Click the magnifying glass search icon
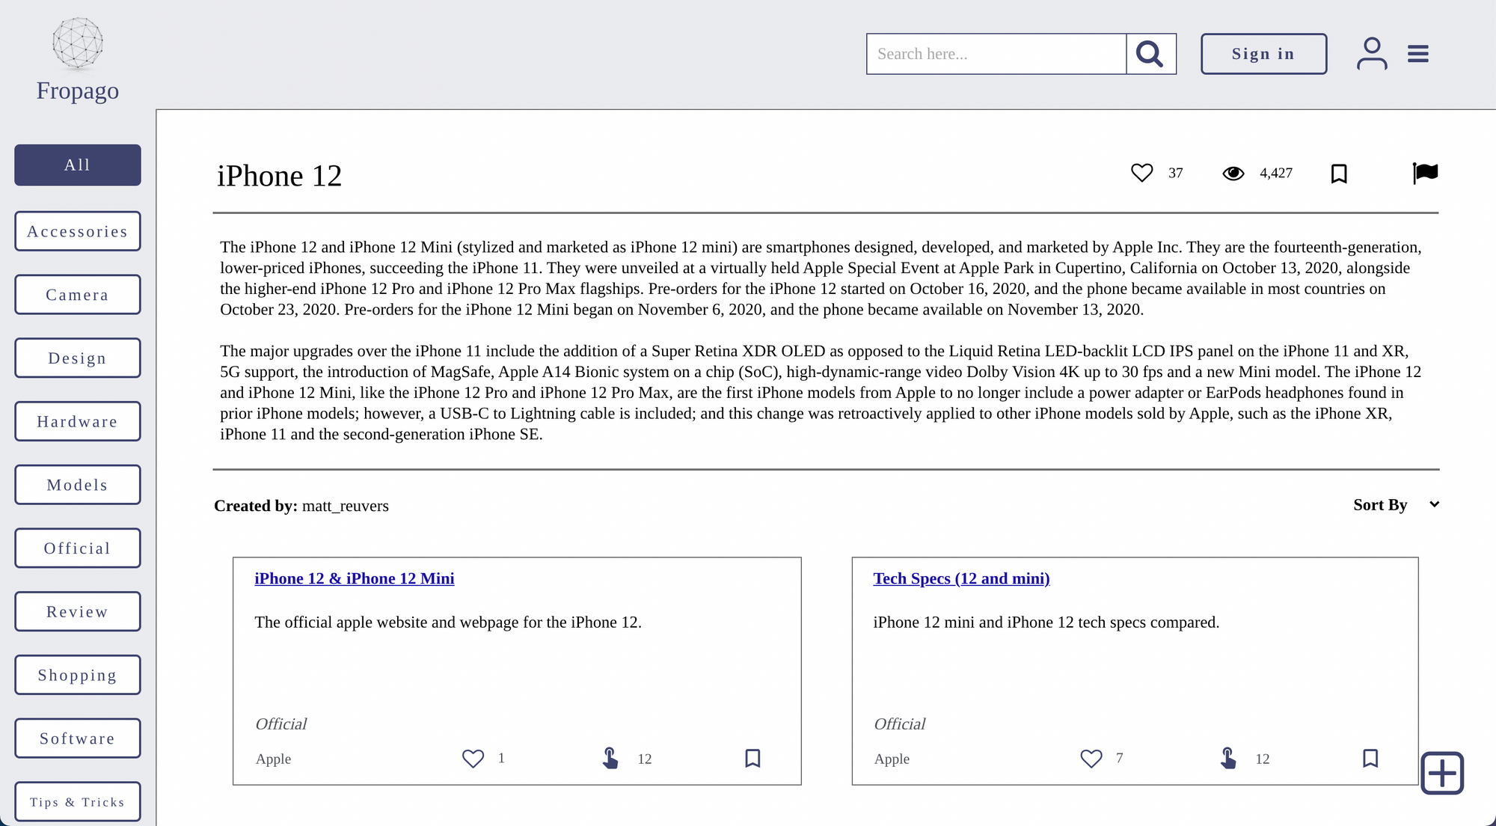Viewport: 1496px width, 826px height. tap(1150, 54)
